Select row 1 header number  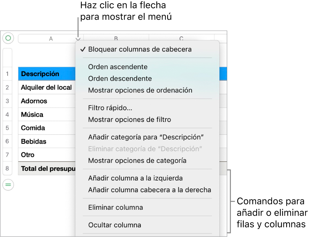[x=7, y=74]
